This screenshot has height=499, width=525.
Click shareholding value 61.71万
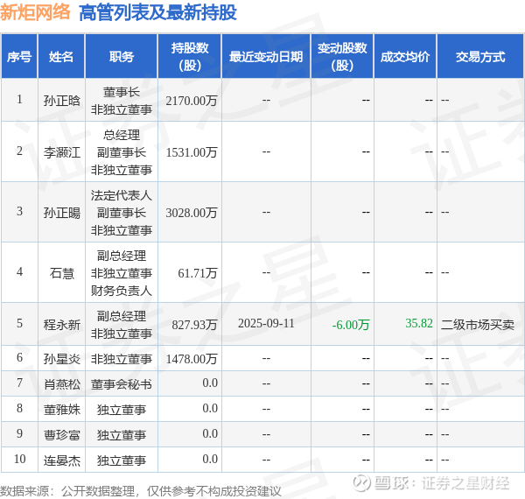(x=198, y=273)
